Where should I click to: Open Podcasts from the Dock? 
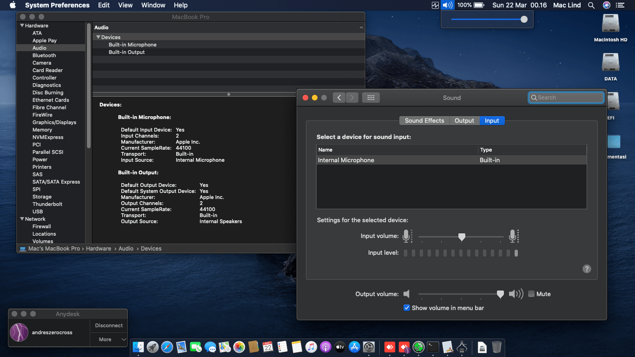(x=325, y=347)
